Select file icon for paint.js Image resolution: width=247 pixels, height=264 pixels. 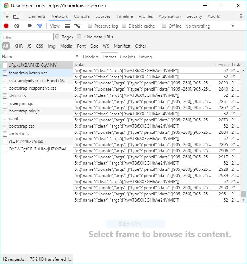coord(5,119)
